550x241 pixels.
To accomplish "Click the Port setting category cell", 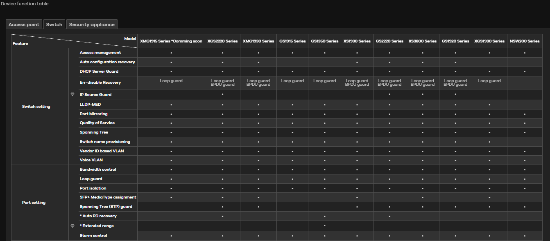I will 34,203.
